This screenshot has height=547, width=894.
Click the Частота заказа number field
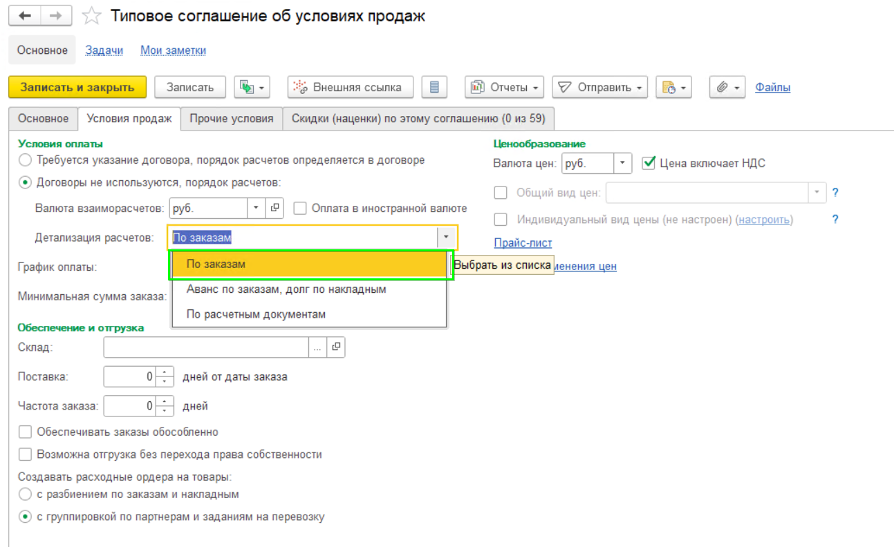click(x=130, y=406)
